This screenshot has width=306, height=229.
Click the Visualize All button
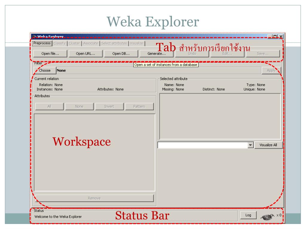pos(268,145)
